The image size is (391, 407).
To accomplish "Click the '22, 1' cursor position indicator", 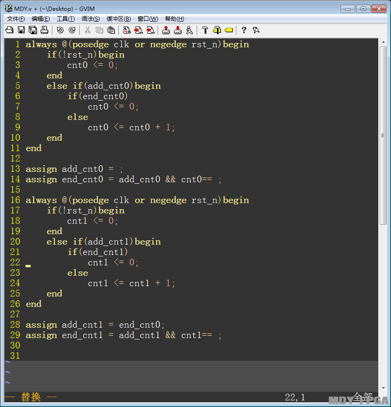I will pyautogui.click(x=295, y=398).
